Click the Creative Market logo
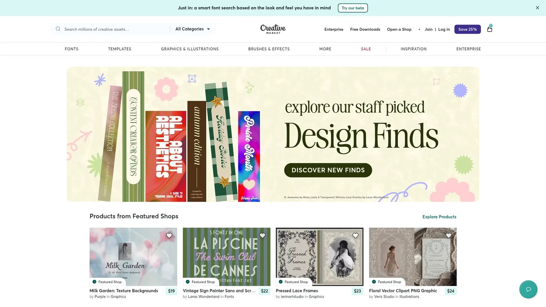Image resolution: width=546 pixels, height=307 pixels. tap(273, 29)
